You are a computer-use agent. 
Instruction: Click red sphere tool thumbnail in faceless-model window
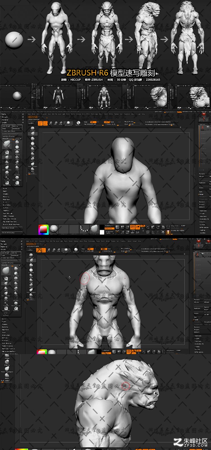tap(204, 114)
